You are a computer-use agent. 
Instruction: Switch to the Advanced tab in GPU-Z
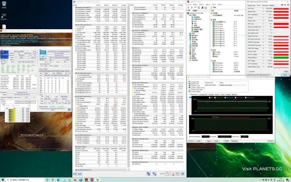(265, 5)
